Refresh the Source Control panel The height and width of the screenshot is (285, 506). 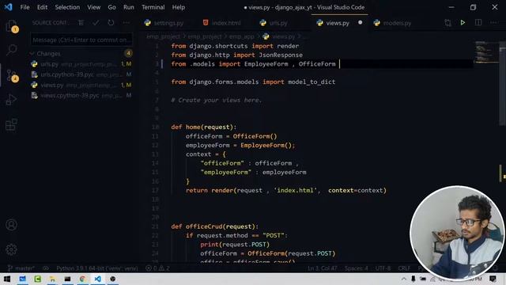[x=111, y=23]
